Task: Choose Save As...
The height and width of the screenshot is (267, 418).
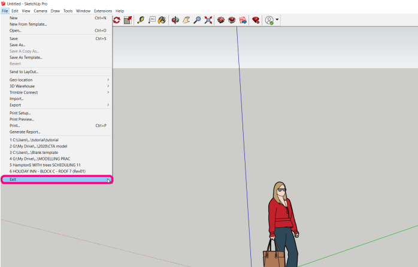Action: tap(56, 45)
